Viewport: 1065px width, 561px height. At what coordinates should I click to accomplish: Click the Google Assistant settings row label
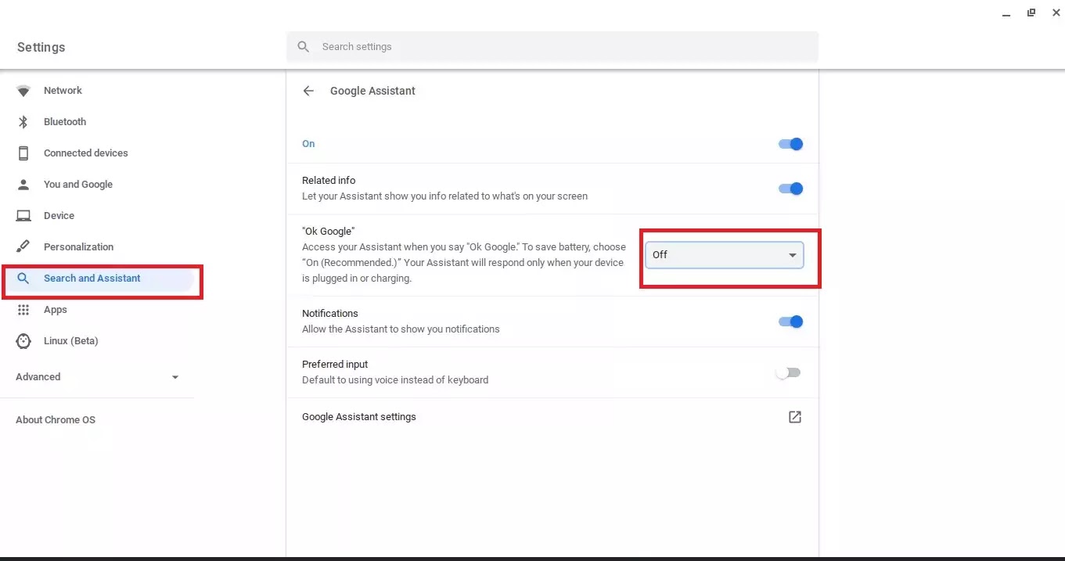[359, 417]
